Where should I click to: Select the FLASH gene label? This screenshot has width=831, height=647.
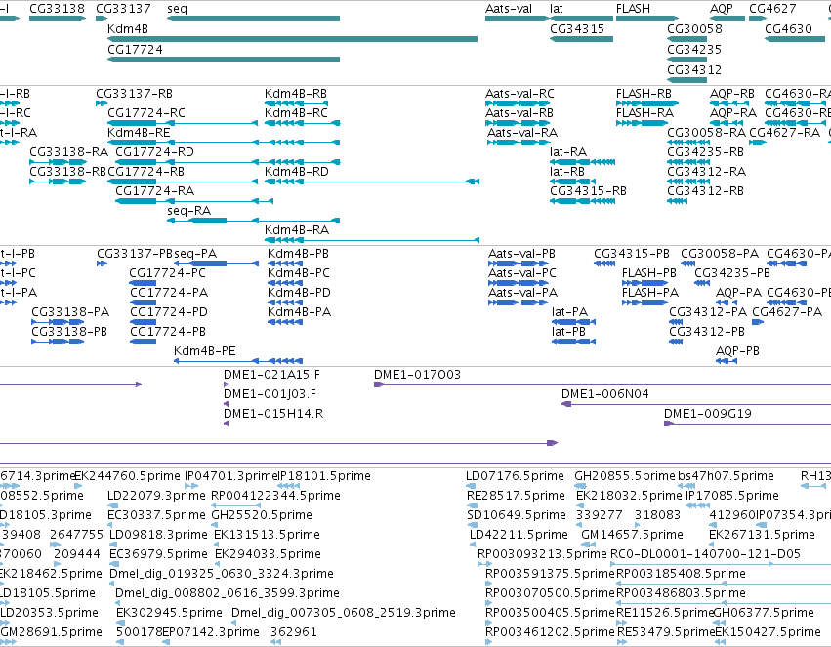pos(633,9)
